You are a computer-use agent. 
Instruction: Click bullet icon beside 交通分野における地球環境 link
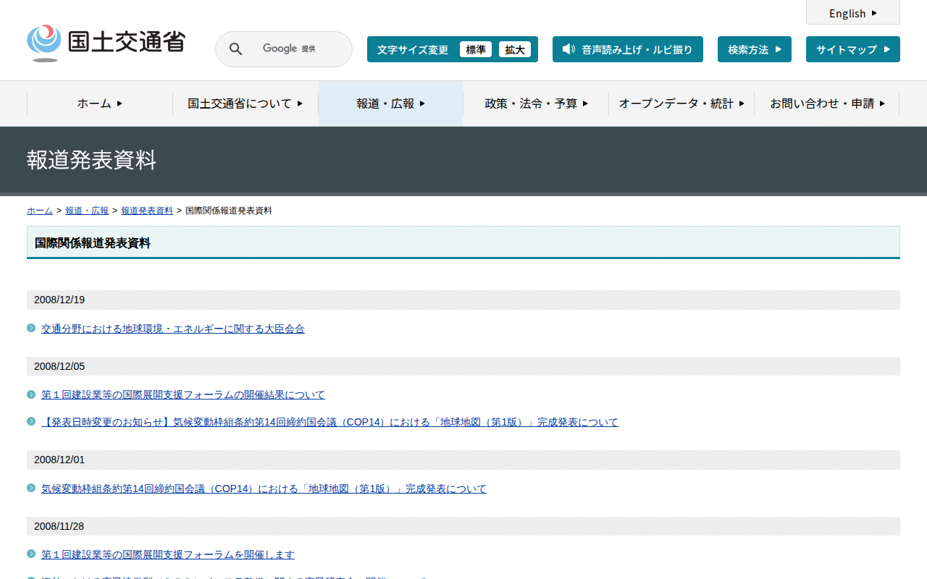point(31,328)
